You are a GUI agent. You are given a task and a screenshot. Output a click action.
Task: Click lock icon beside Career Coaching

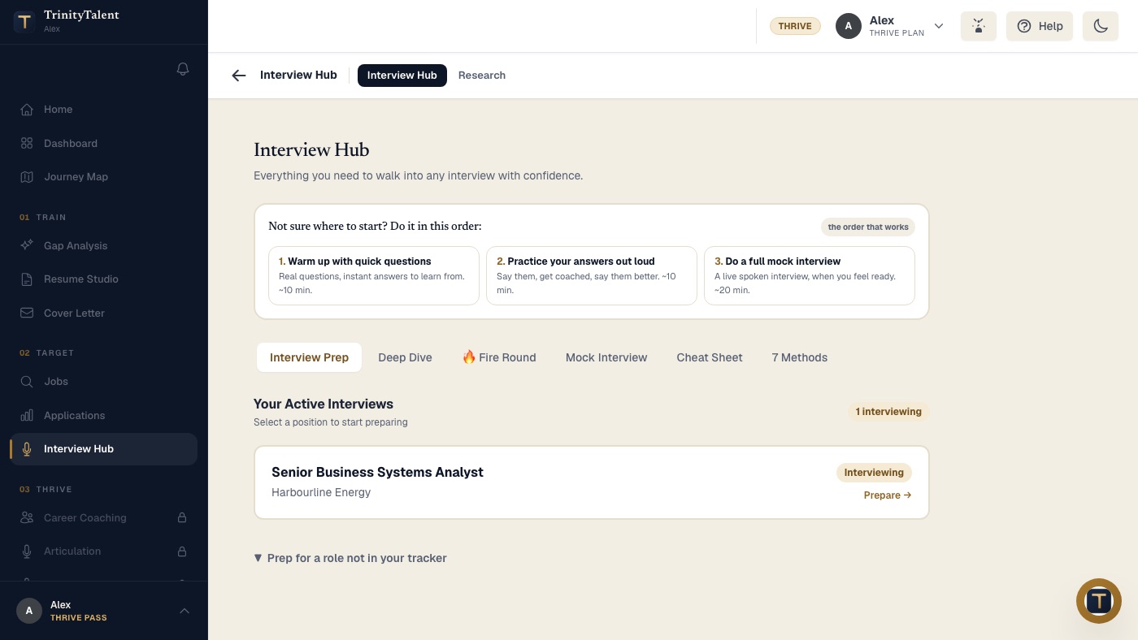182,517
